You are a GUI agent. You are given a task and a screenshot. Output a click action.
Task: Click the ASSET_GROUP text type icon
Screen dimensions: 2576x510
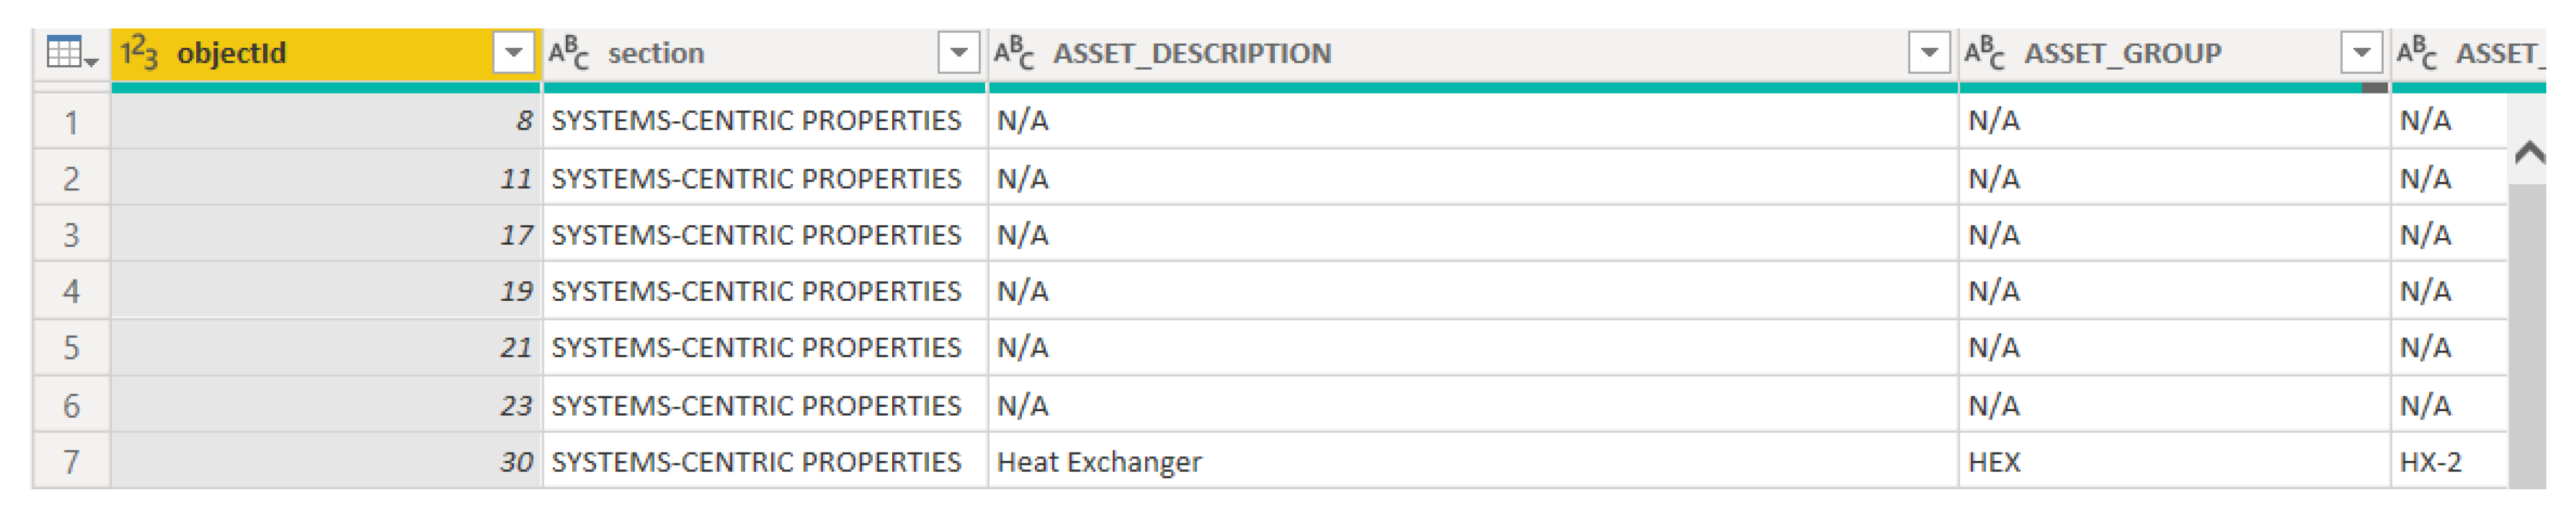tap(1984, 53)
